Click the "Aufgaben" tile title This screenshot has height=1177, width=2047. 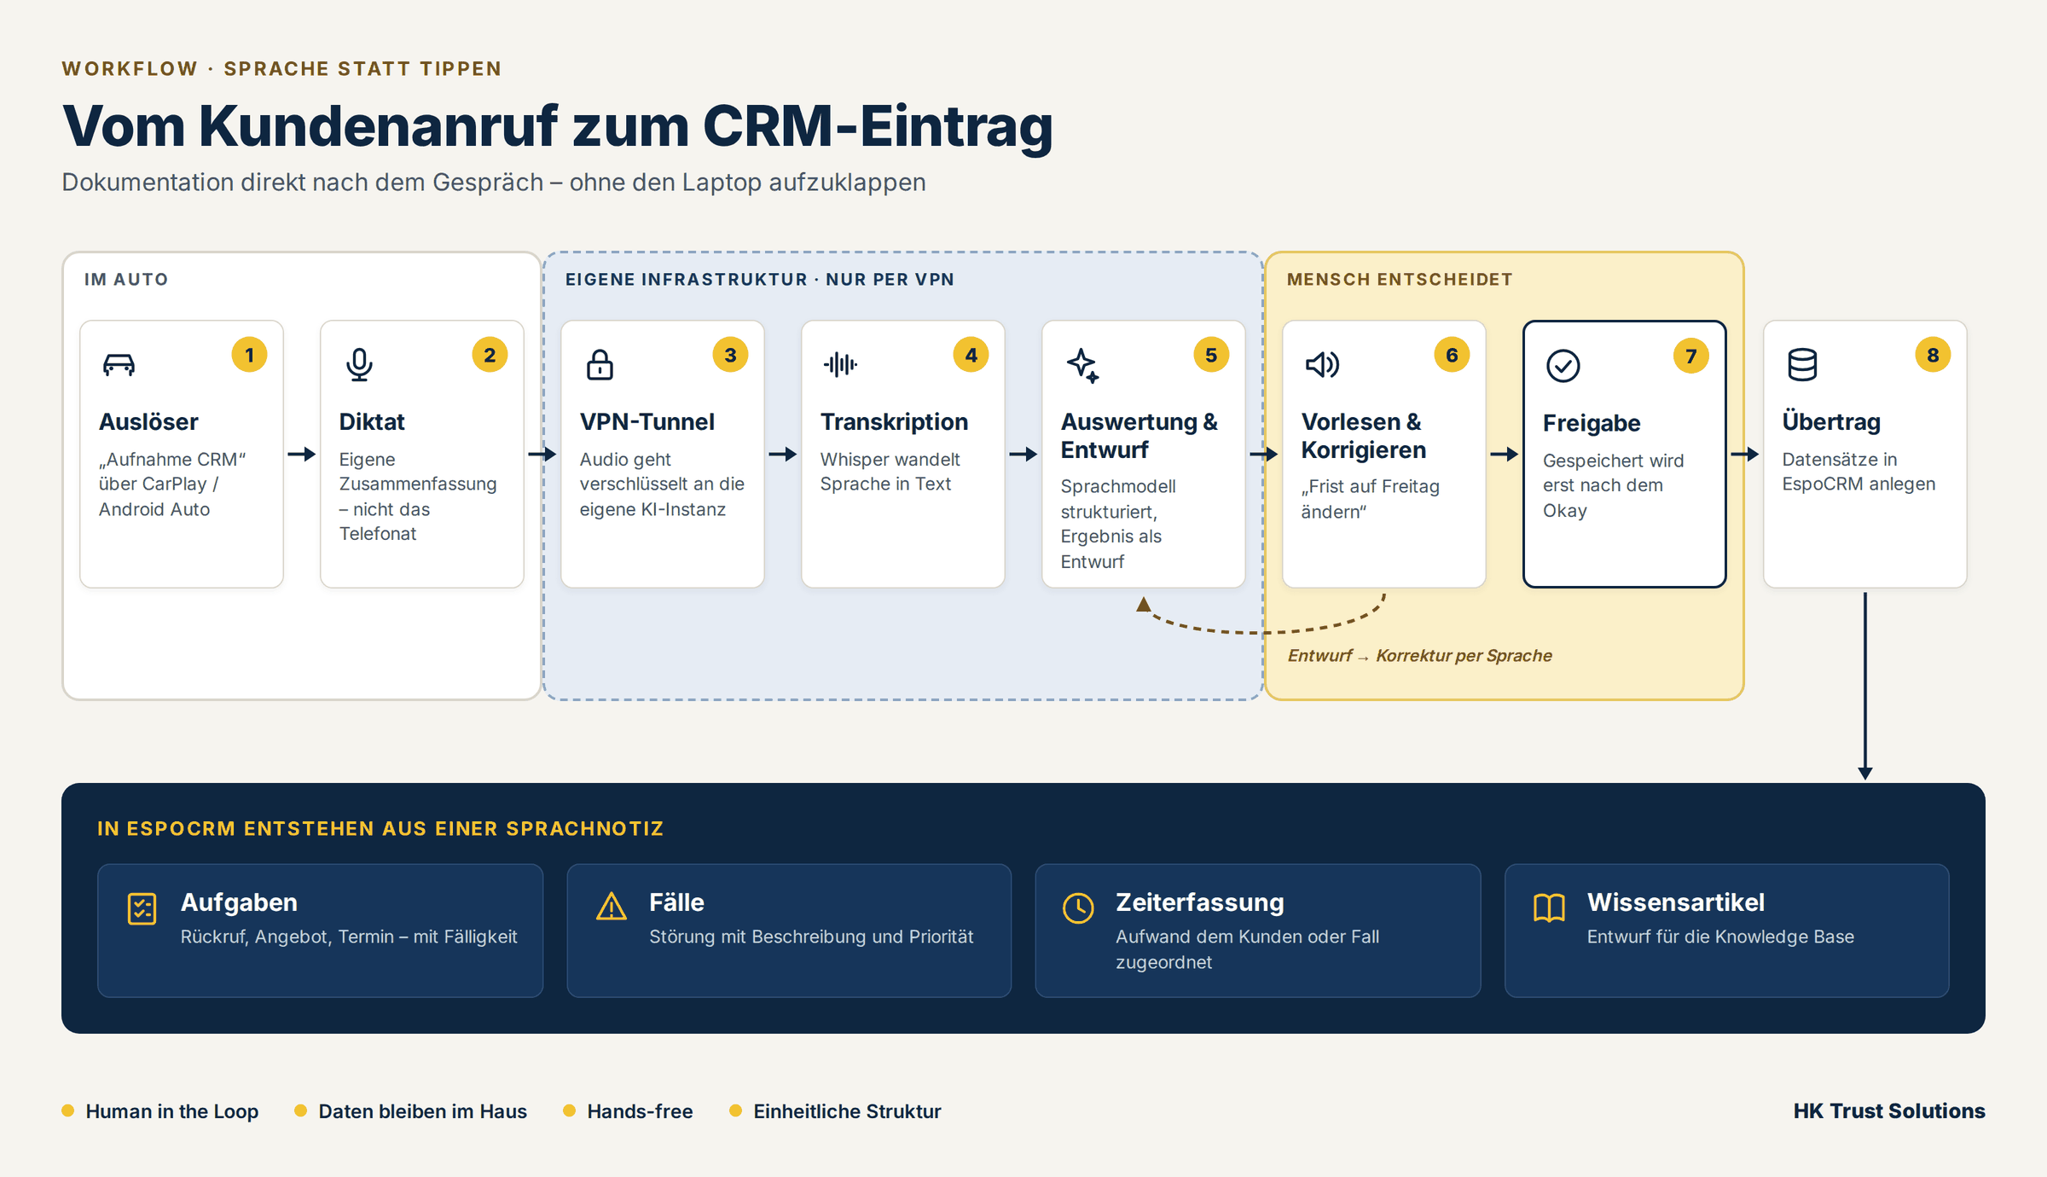pyautogui.click(x=239, y=902)
